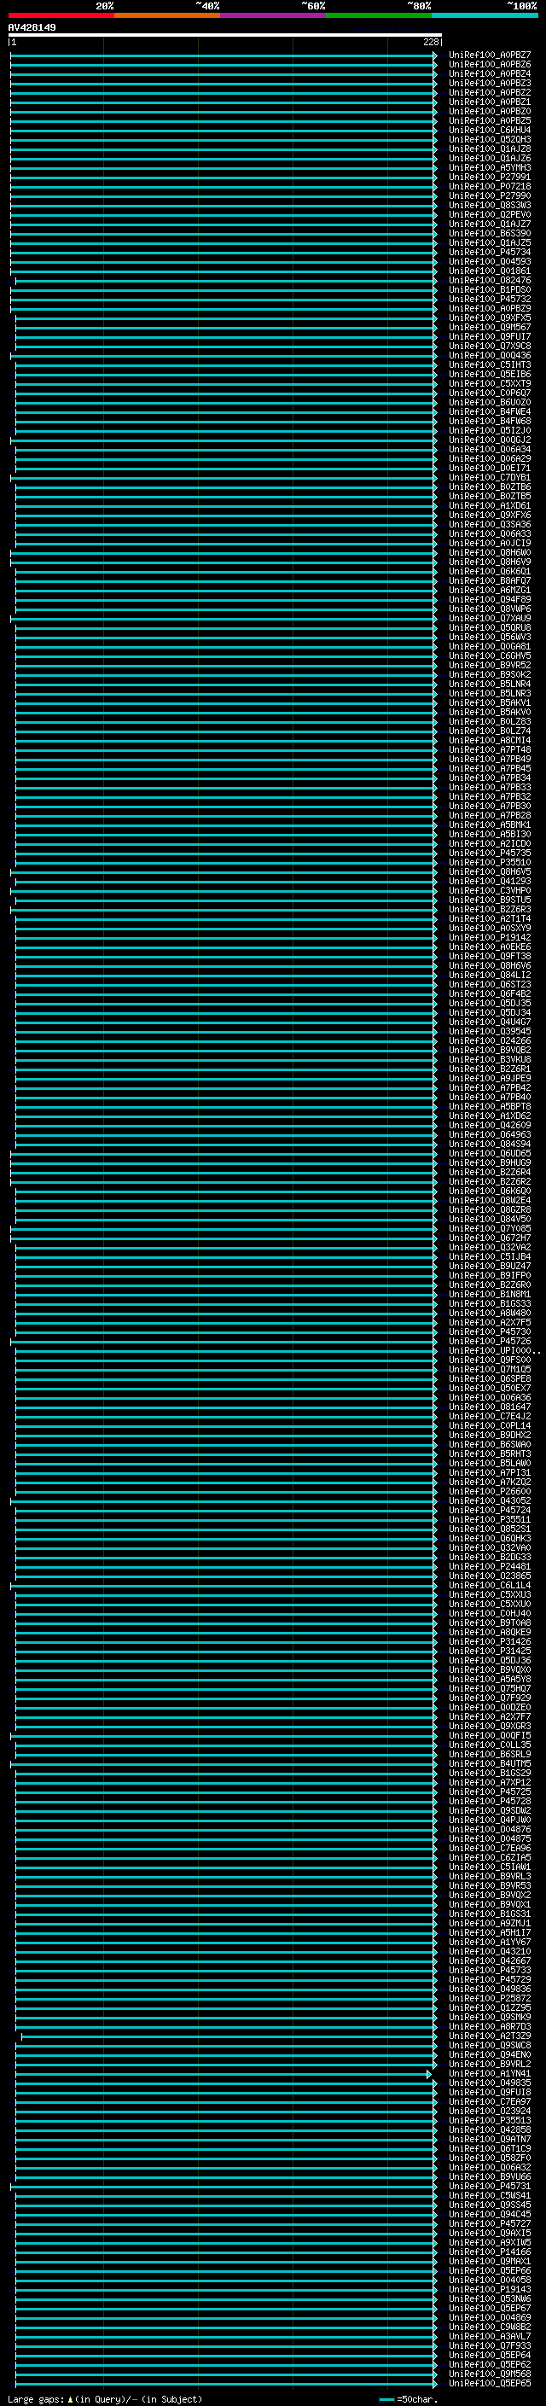Click the alignment bar for UniRef100_Q01861

coord(223,271)
